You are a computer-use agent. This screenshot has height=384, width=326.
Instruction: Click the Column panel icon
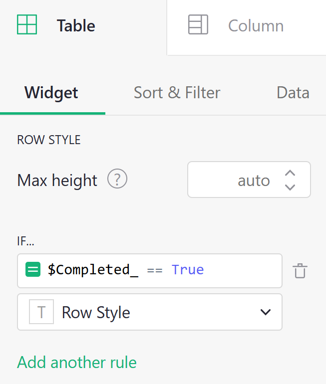198,24
